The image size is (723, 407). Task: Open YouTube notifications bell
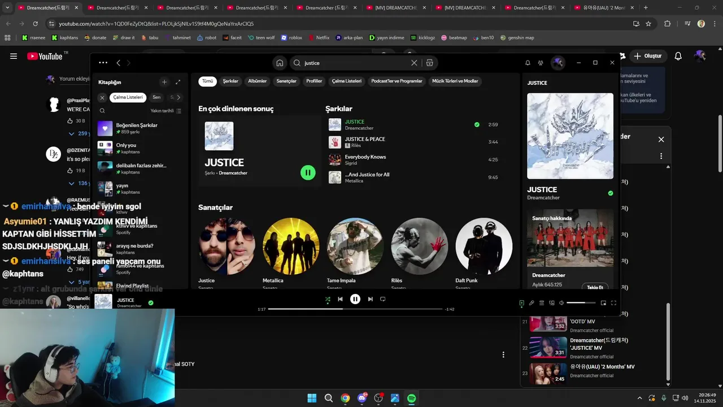678,56
